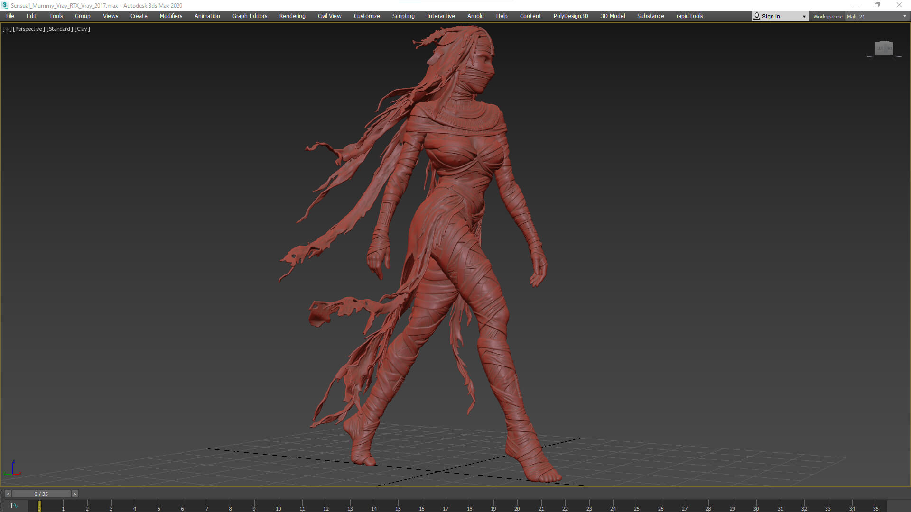
Task: Open the Workspaces Mak_21 dropdown
Action: point(876,17)
